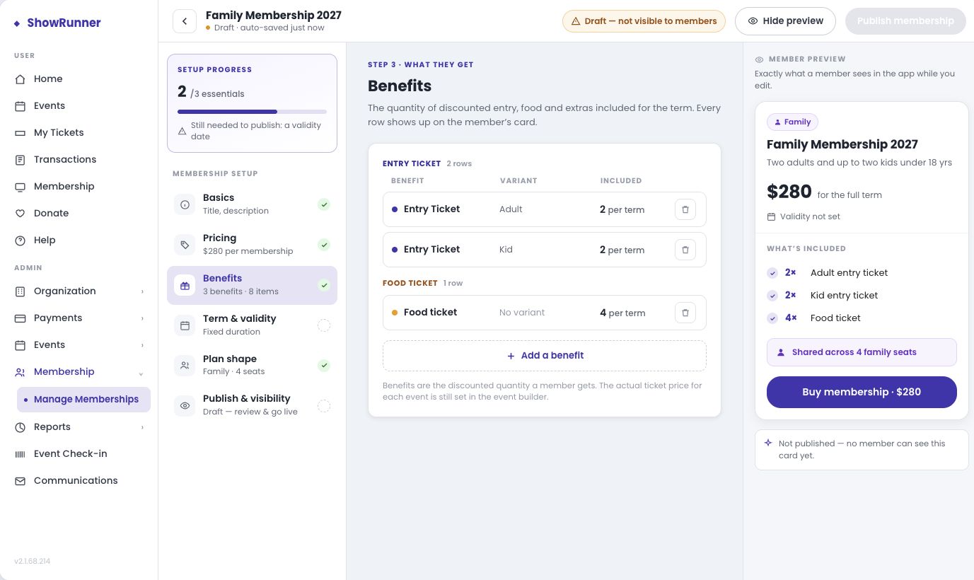The width and height of the screenshot is (974, 580).
Task: Click the version number v2.1.68.214
Action: pos(32,562)
